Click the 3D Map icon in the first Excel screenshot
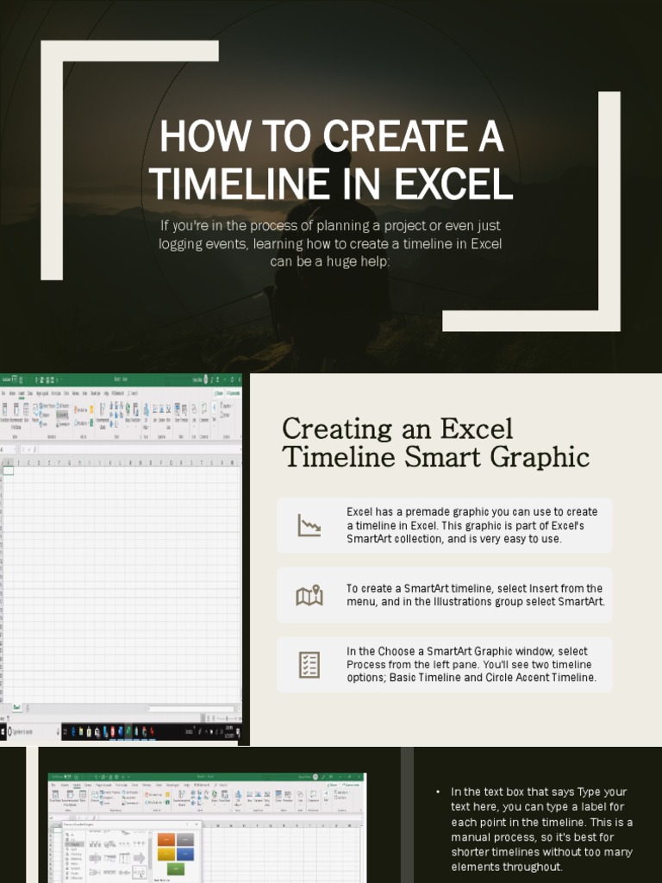The height and width of the screenshot is (883, 662). click(147, 416)
